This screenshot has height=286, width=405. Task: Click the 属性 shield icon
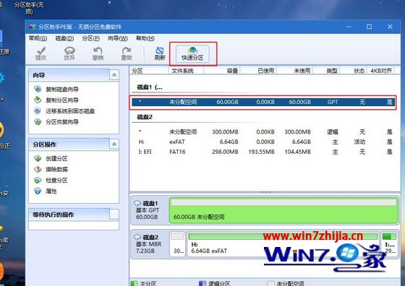coord(38,191)
